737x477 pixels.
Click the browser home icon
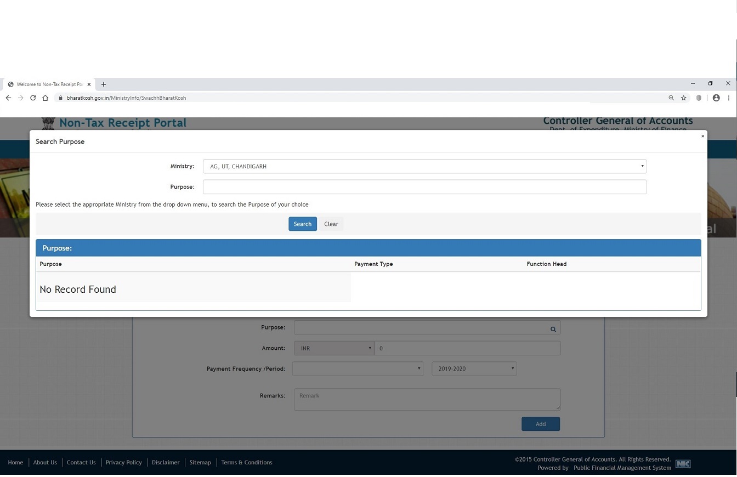point(46,98)
